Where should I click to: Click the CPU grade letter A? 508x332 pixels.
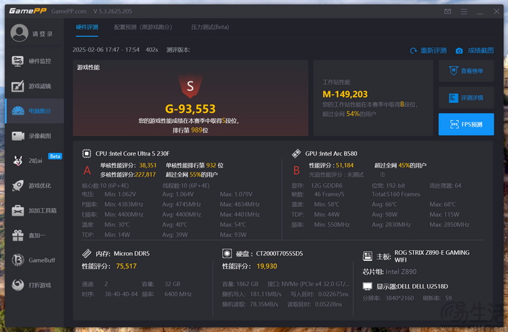point(87,170)
